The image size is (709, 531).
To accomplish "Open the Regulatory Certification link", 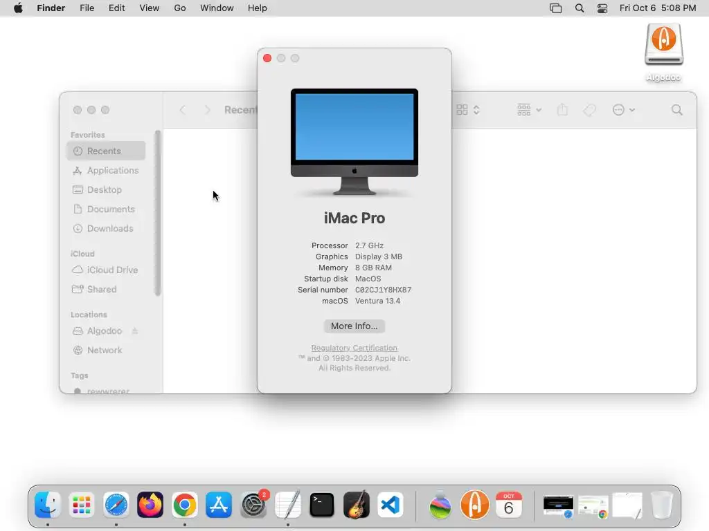I will tap(354, 348).
